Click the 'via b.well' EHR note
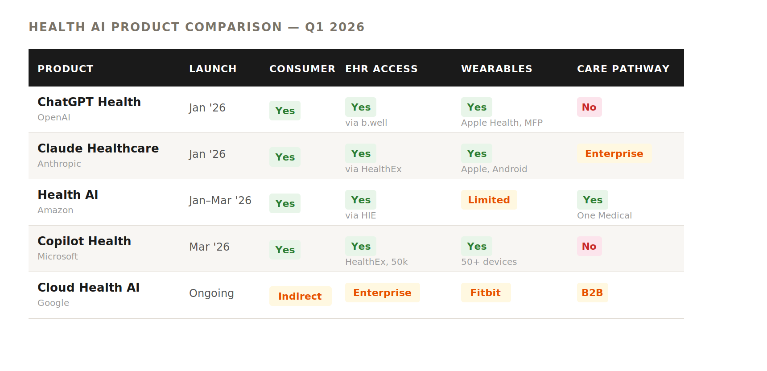This screenshot has width=767, height=371. [366, 123]
